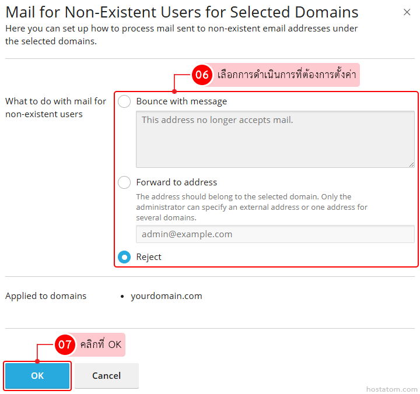Click the 'Here you can set up' description
The height and width of the screenshot is (394, 420).
(181, 35)
